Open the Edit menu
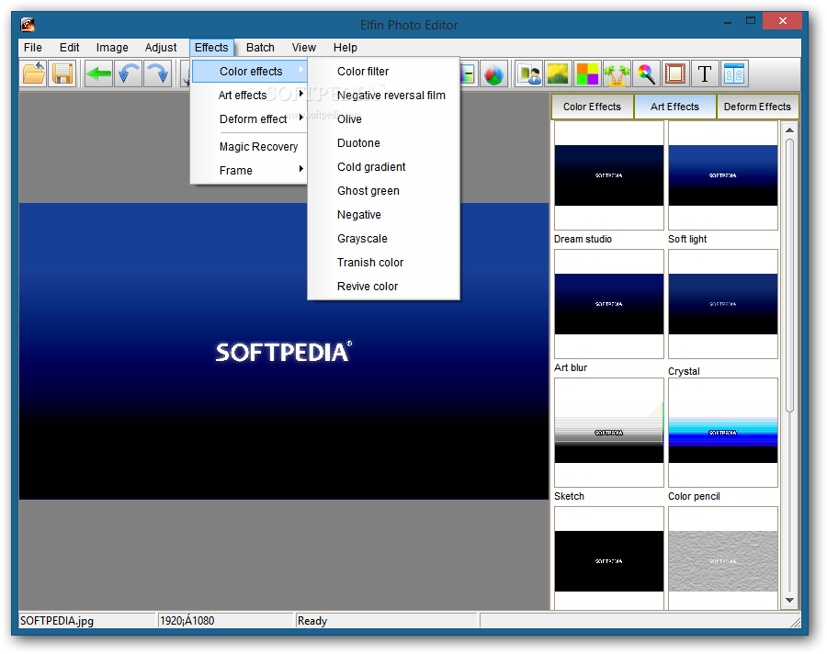Screen dimensions: 827x654 [69, 48]
